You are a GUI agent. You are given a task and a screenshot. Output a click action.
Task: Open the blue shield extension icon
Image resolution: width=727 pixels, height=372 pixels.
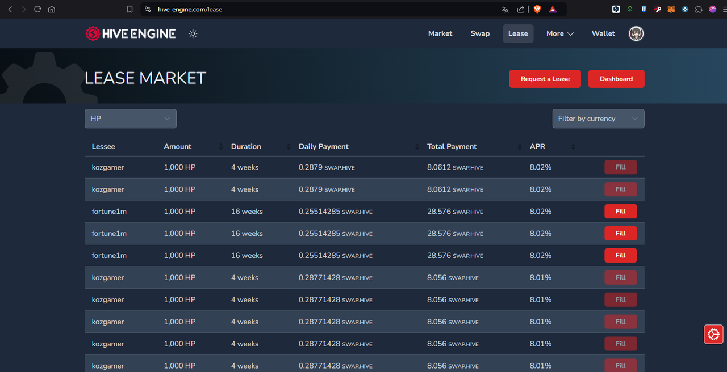point(644,9)
